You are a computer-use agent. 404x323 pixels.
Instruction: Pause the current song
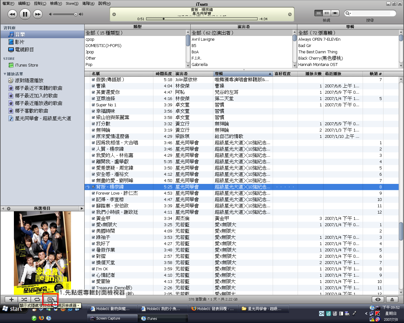point(25,14)
